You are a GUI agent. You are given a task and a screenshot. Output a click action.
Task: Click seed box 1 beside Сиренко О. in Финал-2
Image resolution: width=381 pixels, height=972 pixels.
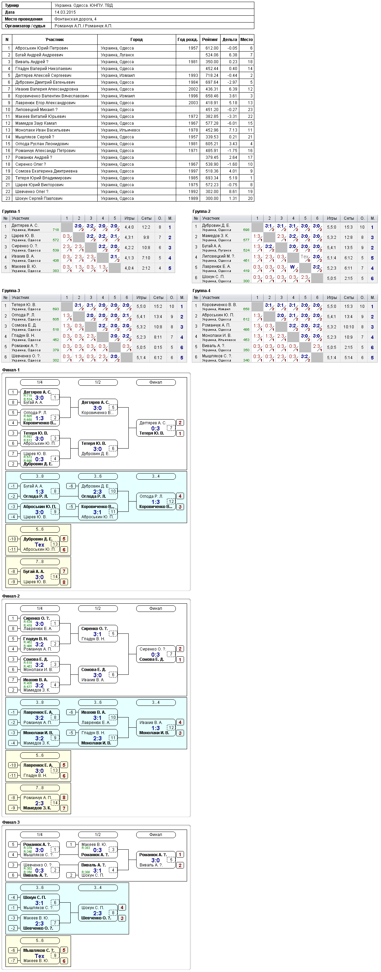13,618
